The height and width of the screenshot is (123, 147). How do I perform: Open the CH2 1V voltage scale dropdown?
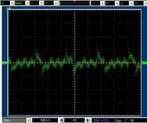[x=56, y=3]
